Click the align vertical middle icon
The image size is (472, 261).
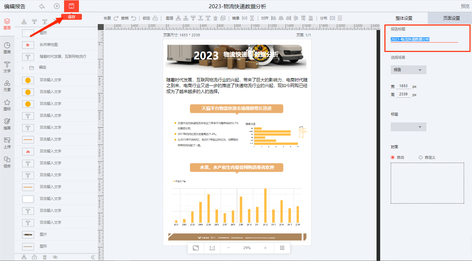[296, 18]
